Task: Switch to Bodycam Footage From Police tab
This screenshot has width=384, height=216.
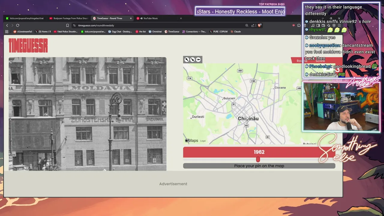Action: coord(69,18)
